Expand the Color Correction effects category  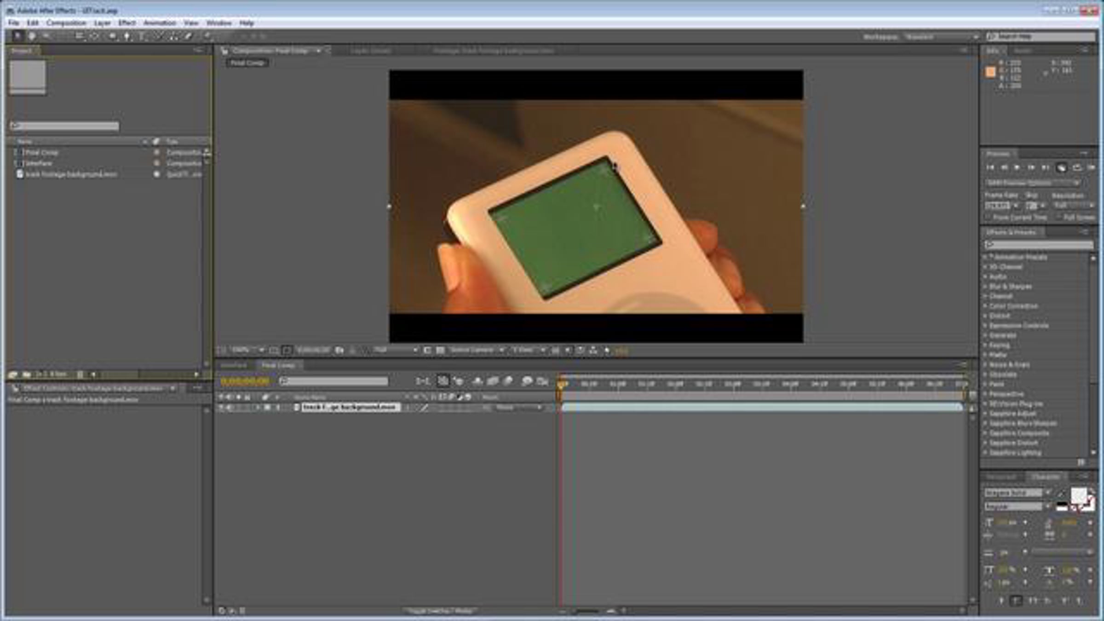(986, 306)
